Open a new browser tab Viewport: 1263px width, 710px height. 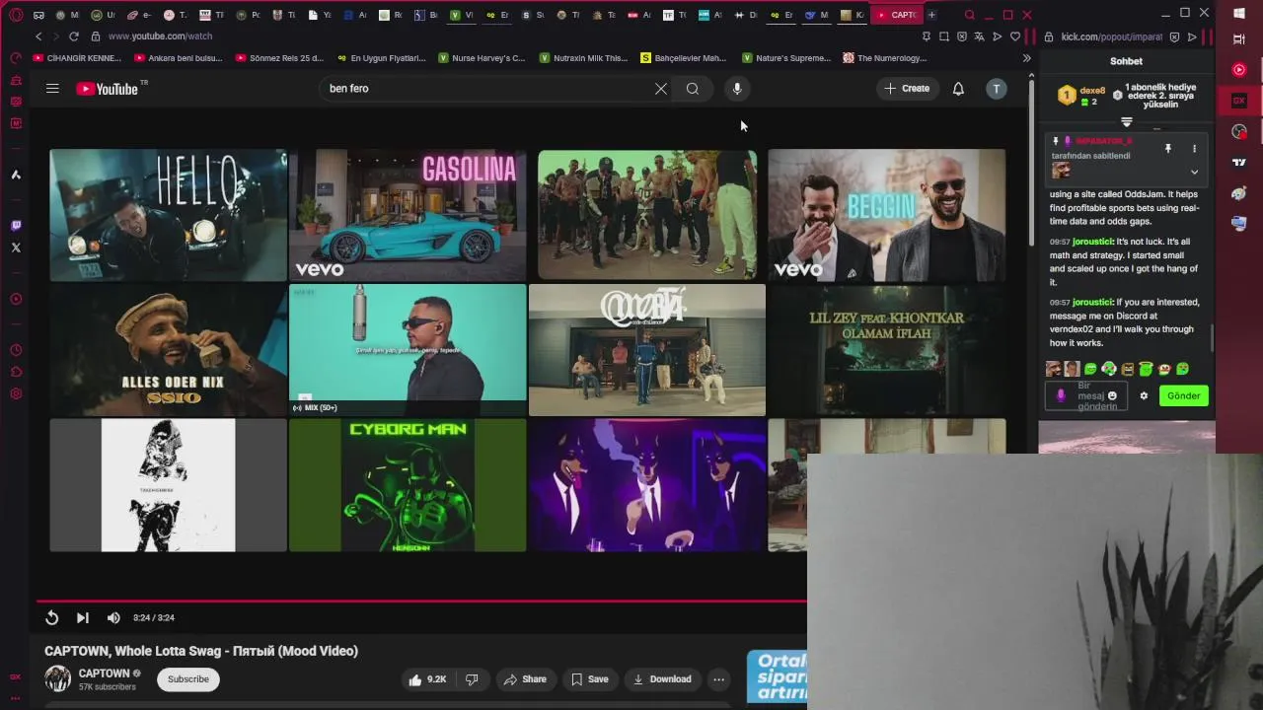pos(931,15)
